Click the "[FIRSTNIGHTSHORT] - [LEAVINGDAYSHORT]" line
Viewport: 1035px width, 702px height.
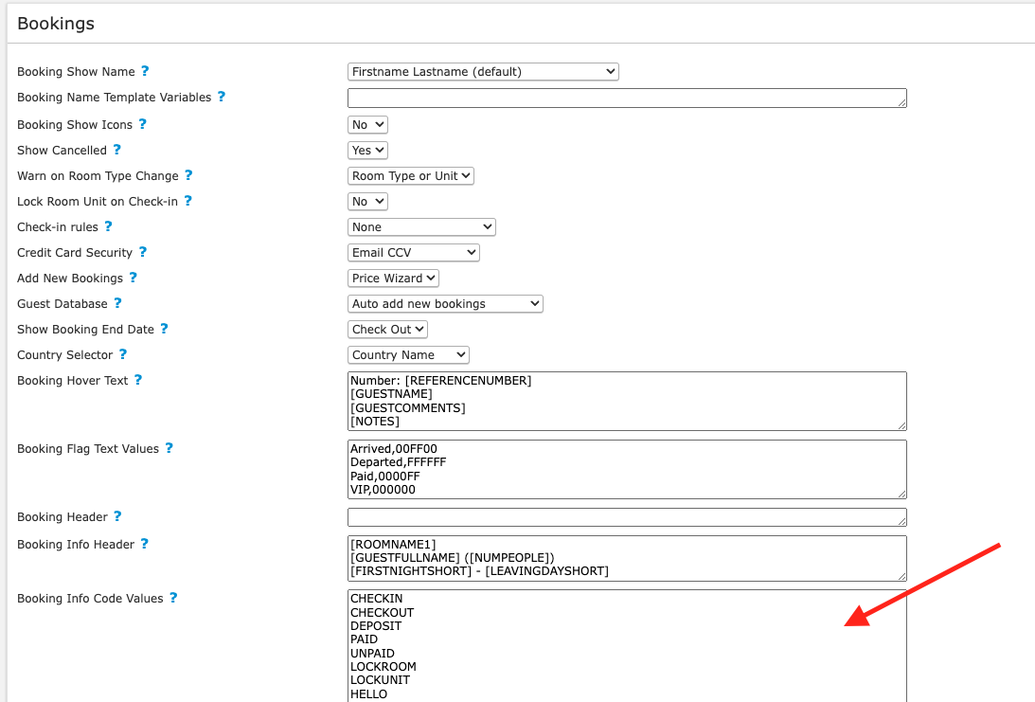coord(480,571)
